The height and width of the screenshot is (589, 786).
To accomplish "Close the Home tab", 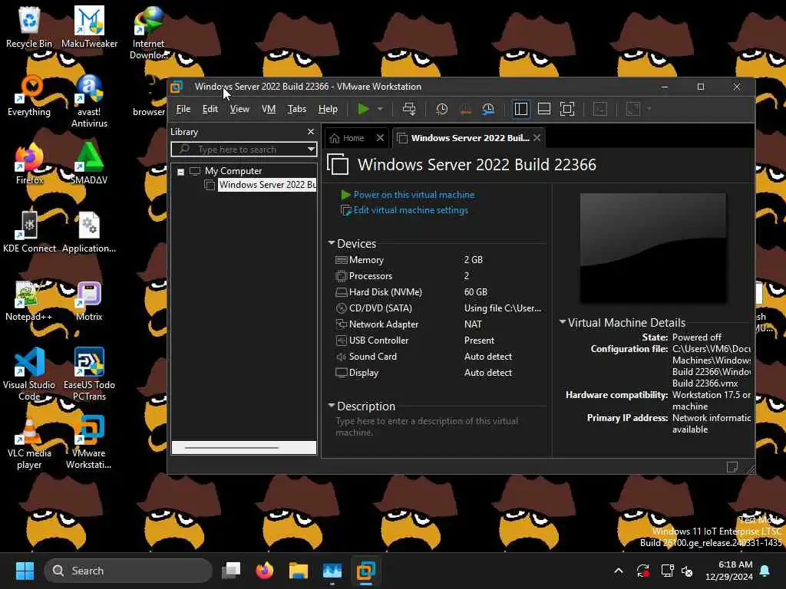I will 380,138.
